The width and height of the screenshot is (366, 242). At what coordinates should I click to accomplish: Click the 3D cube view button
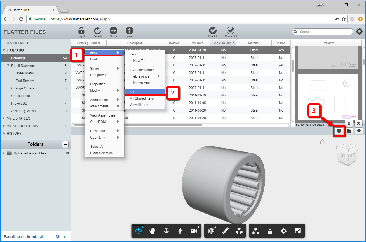(x=339, y=131)
